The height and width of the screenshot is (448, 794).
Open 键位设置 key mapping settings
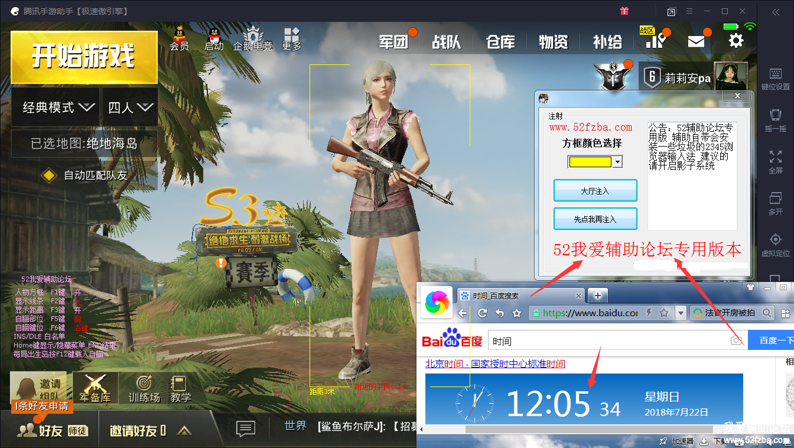775,79
